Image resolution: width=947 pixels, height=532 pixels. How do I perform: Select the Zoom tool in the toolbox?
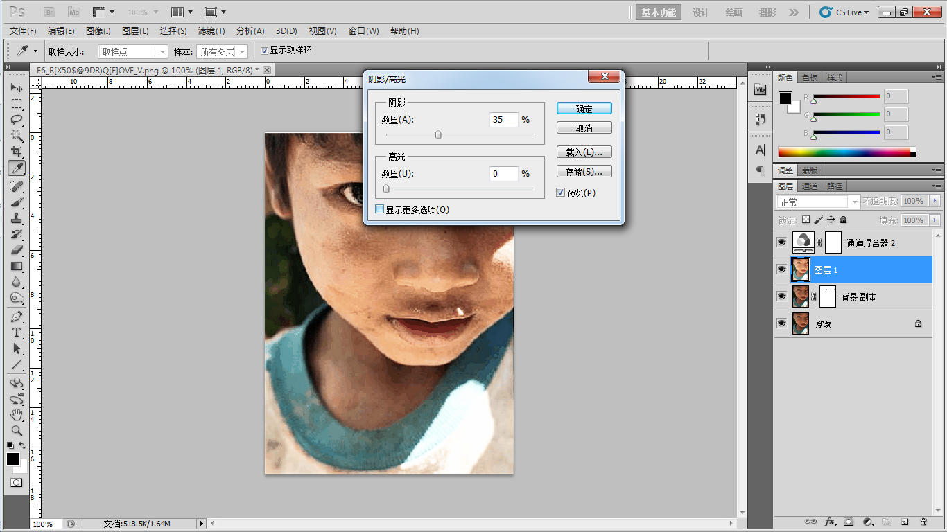click(x=17, y=431)
